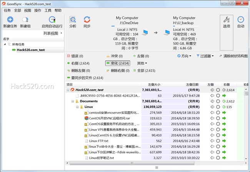Collapse the Documents folder node
Image resolution: width=250 pixels, height=172 pixels.
(x=73, y=101)
